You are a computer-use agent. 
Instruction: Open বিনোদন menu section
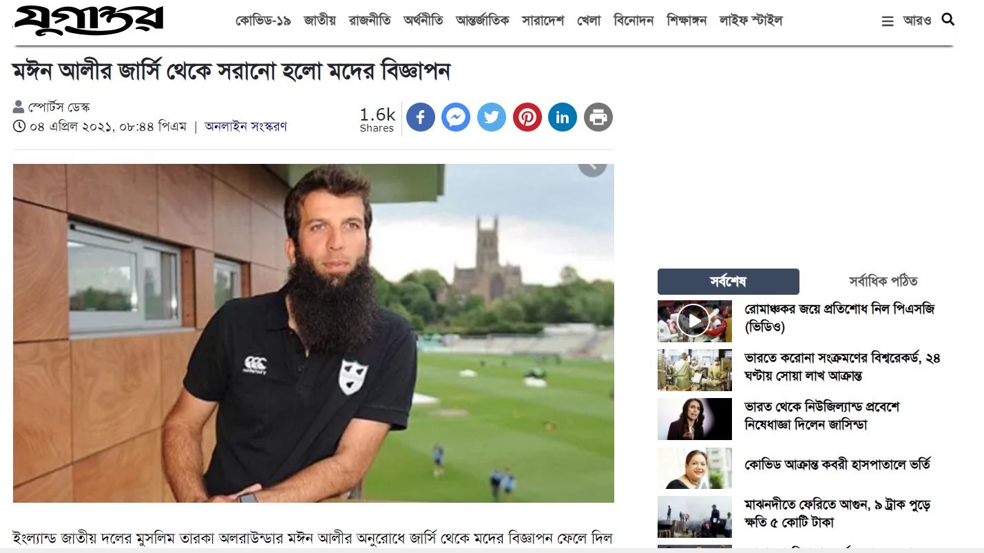click(634, 21)
